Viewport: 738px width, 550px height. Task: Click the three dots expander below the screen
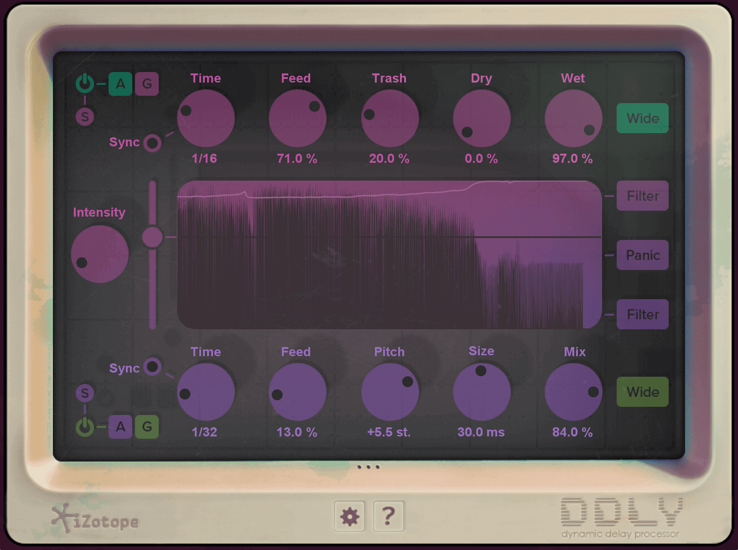[369, 467]
